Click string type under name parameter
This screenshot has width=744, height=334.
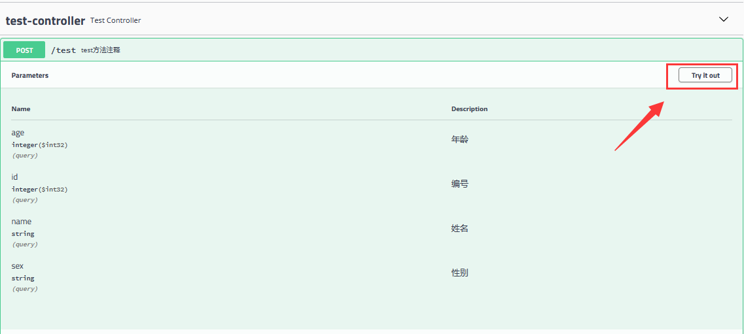(x=23, y=233)
